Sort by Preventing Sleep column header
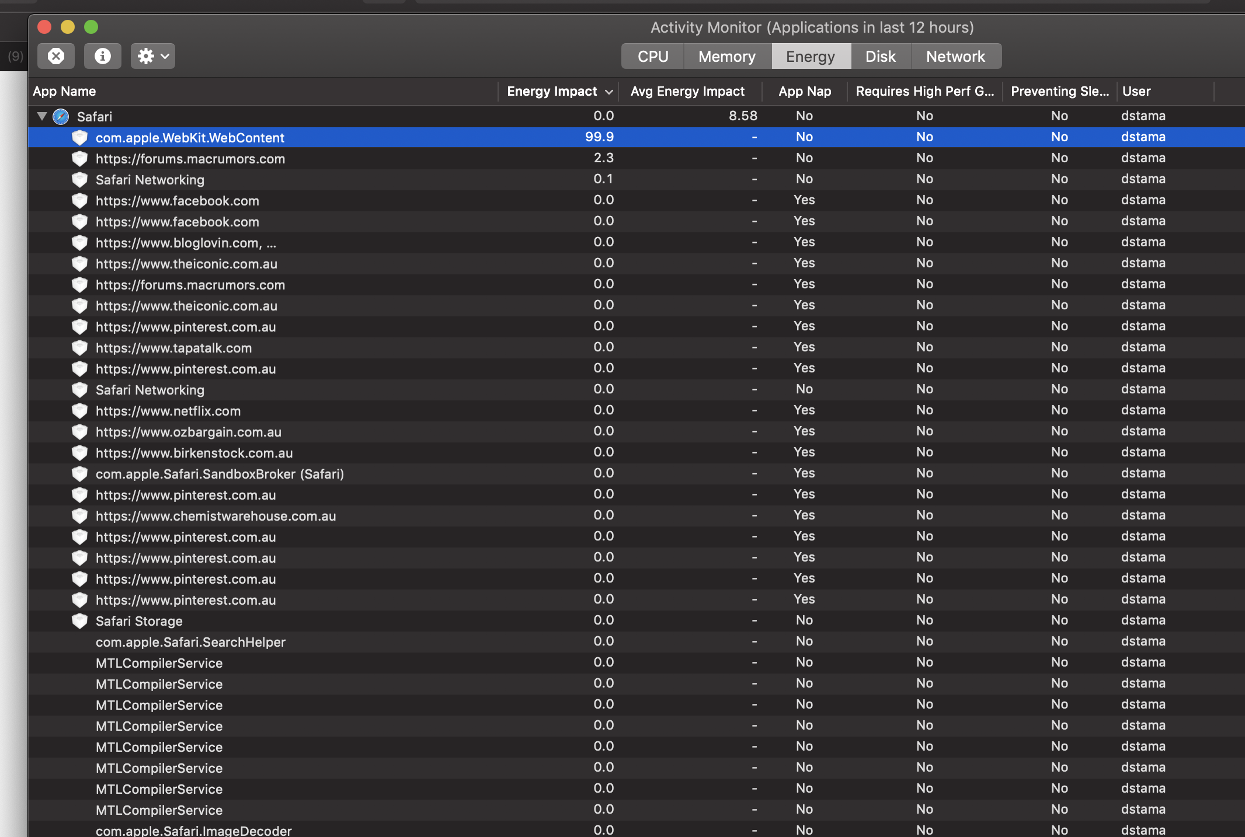Screen dimensions: 1245x837 (1060, 92)
